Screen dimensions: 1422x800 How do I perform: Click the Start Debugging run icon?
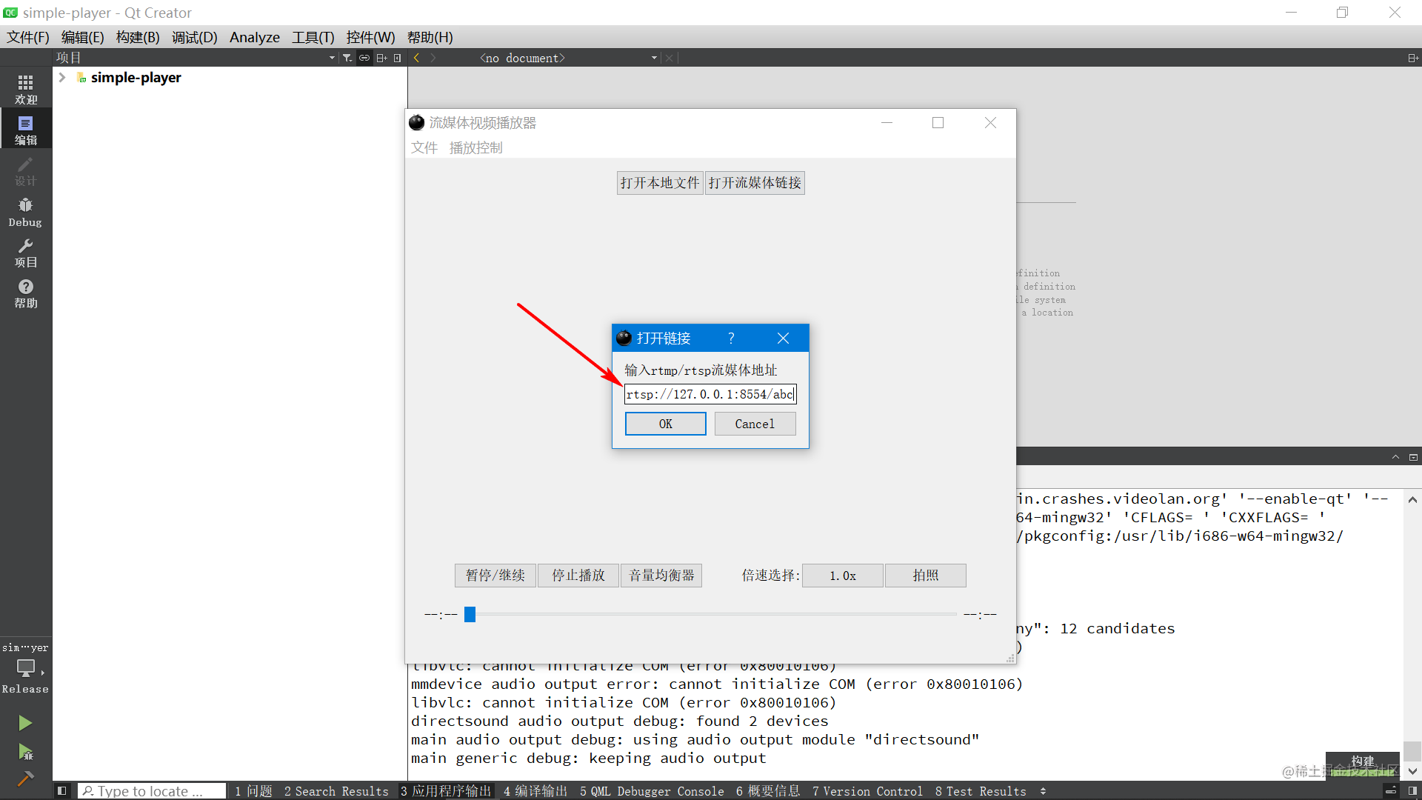pos(25,752)
